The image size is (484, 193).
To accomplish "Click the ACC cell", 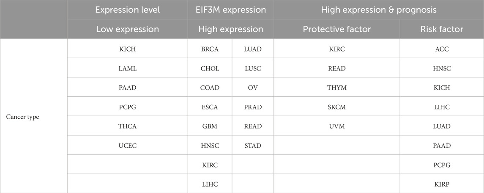I will [x=441, y=49].
